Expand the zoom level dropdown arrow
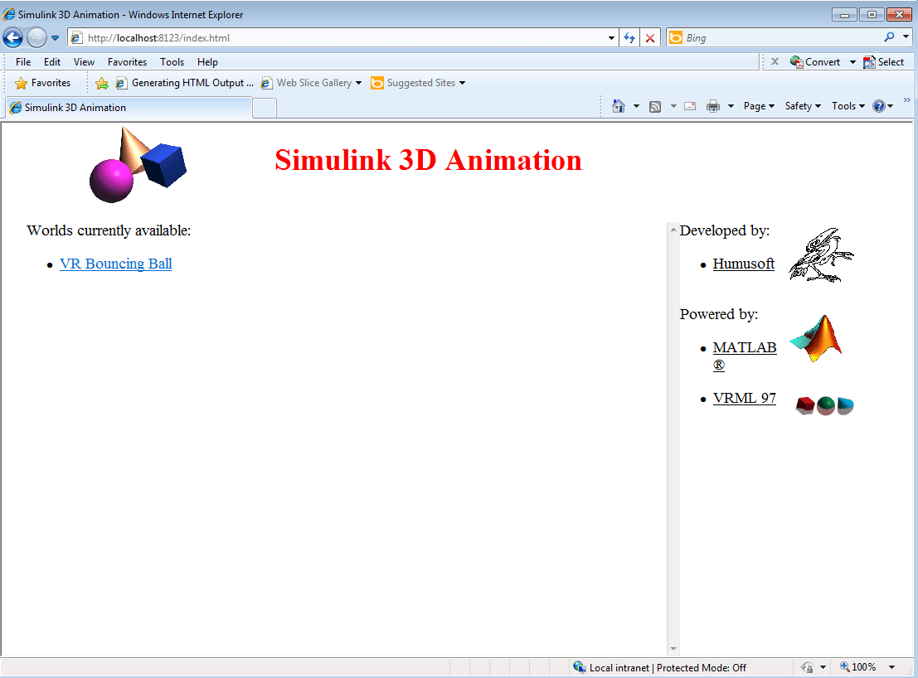Image resolution: width=918 pixels, height=678 pixels. [x=891, y=667]
